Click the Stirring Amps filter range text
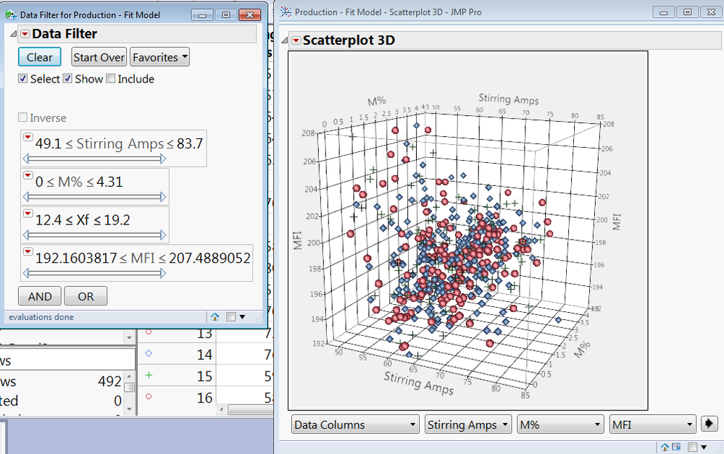 119,143
